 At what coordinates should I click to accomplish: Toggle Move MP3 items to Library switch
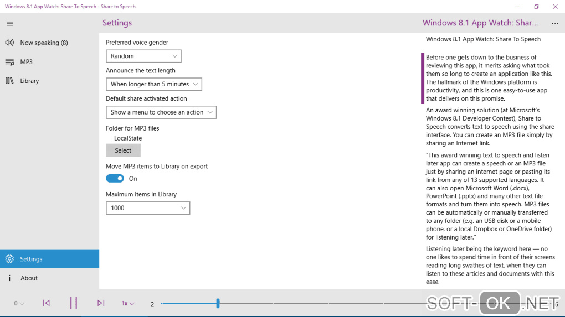tap(115, 179)
